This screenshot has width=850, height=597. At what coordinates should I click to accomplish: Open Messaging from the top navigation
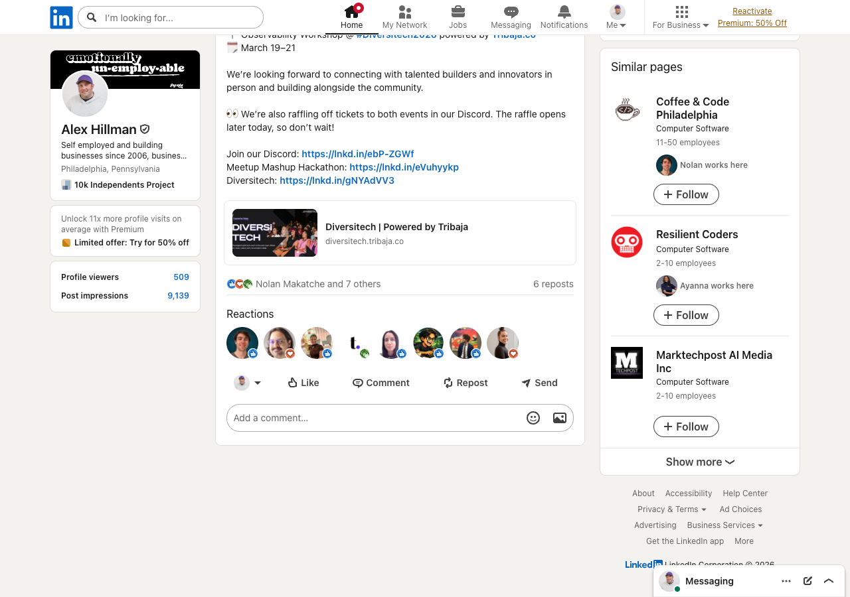click(x=511, y=17)
